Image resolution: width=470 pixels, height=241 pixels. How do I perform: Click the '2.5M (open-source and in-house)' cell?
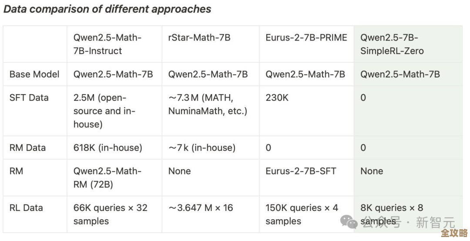pos(104,111)
